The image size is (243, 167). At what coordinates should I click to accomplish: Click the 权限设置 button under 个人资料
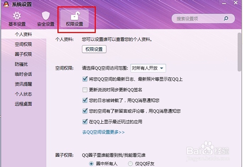94,49
